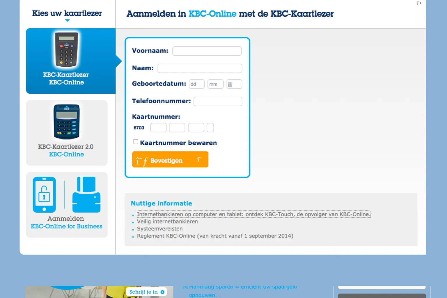Image resolution: width=447 pixels, height=298 pixels.
Task: Tick the Kaartnummer bewaren checkbox
Action: pyautogui.click(x=136, y=142)
